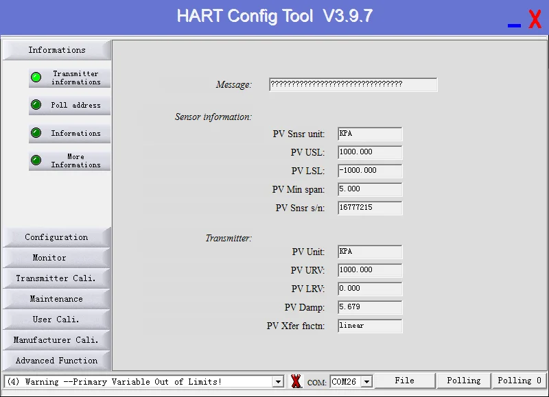Go to the Maintenance section
Image resolution: width=549 pixels, height=397 pixels.
pyautogui.click(x=56, y=299)
